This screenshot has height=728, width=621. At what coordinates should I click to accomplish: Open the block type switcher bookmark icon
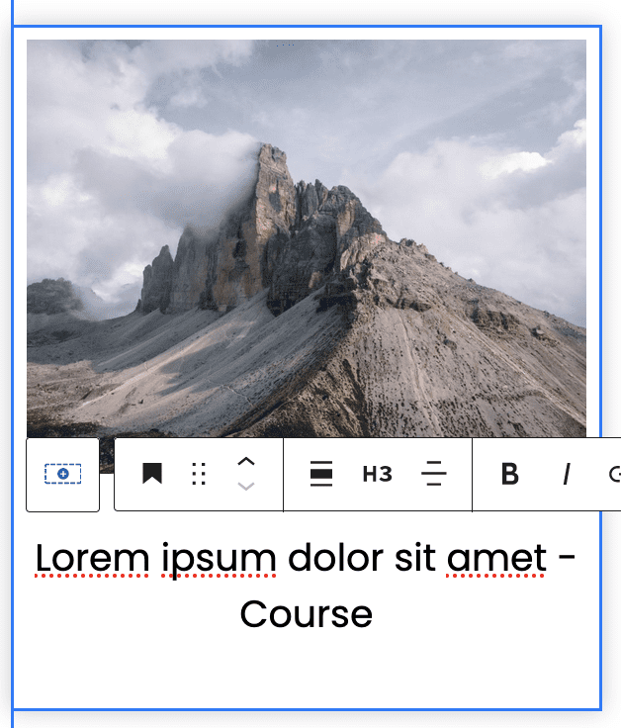pos(152,474)
